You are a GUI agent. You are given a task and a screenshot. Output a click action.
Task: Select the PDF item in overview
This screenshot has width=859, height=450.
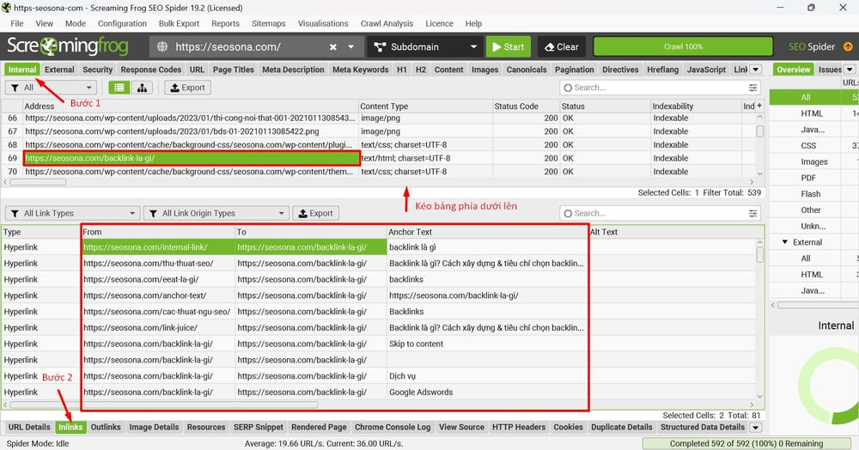pos(808,178)
